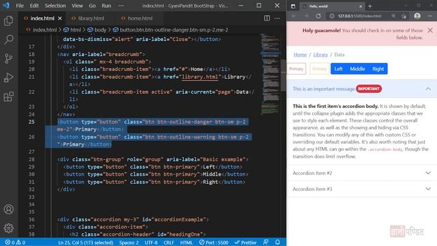
Task: Click html element in editor breadcrumb
Action: [72, 30]
